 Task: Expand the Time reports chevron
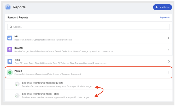(169, 61)
